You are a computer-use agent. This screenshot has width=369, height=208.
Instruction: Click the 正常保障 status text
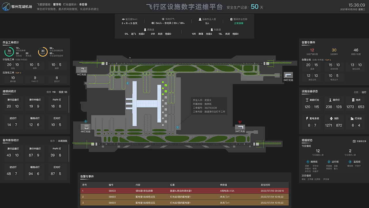[x=239, y=23]
